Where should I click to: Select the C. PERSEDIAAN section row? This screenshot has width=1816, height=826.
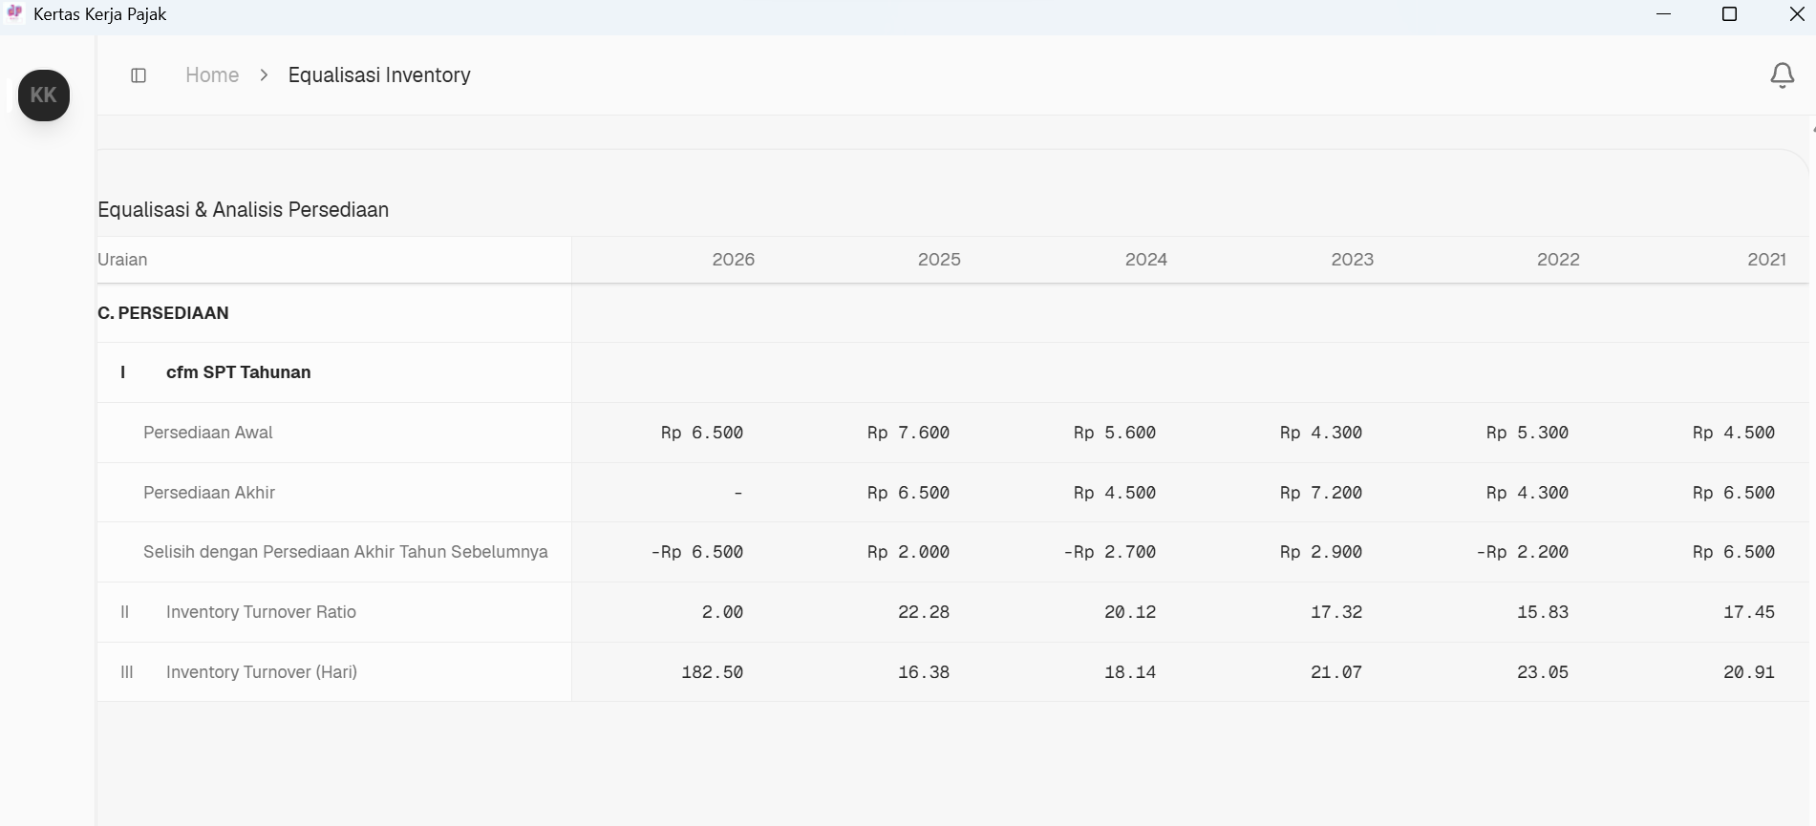[163, 313]
